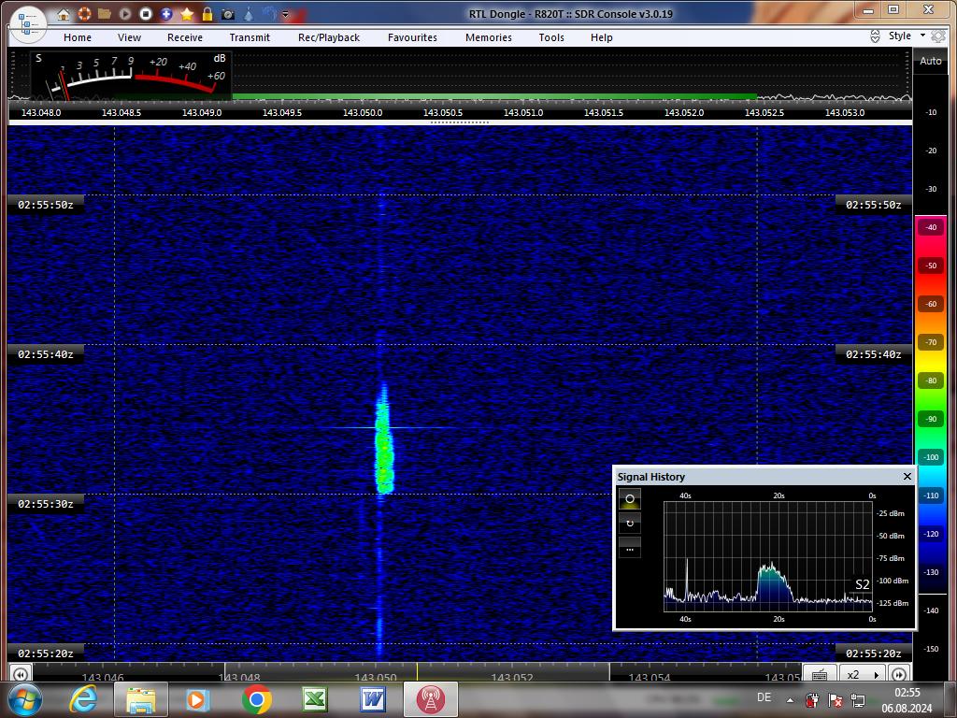
Task: Open the Transmit ribbon tab
Action: (250, 37)
